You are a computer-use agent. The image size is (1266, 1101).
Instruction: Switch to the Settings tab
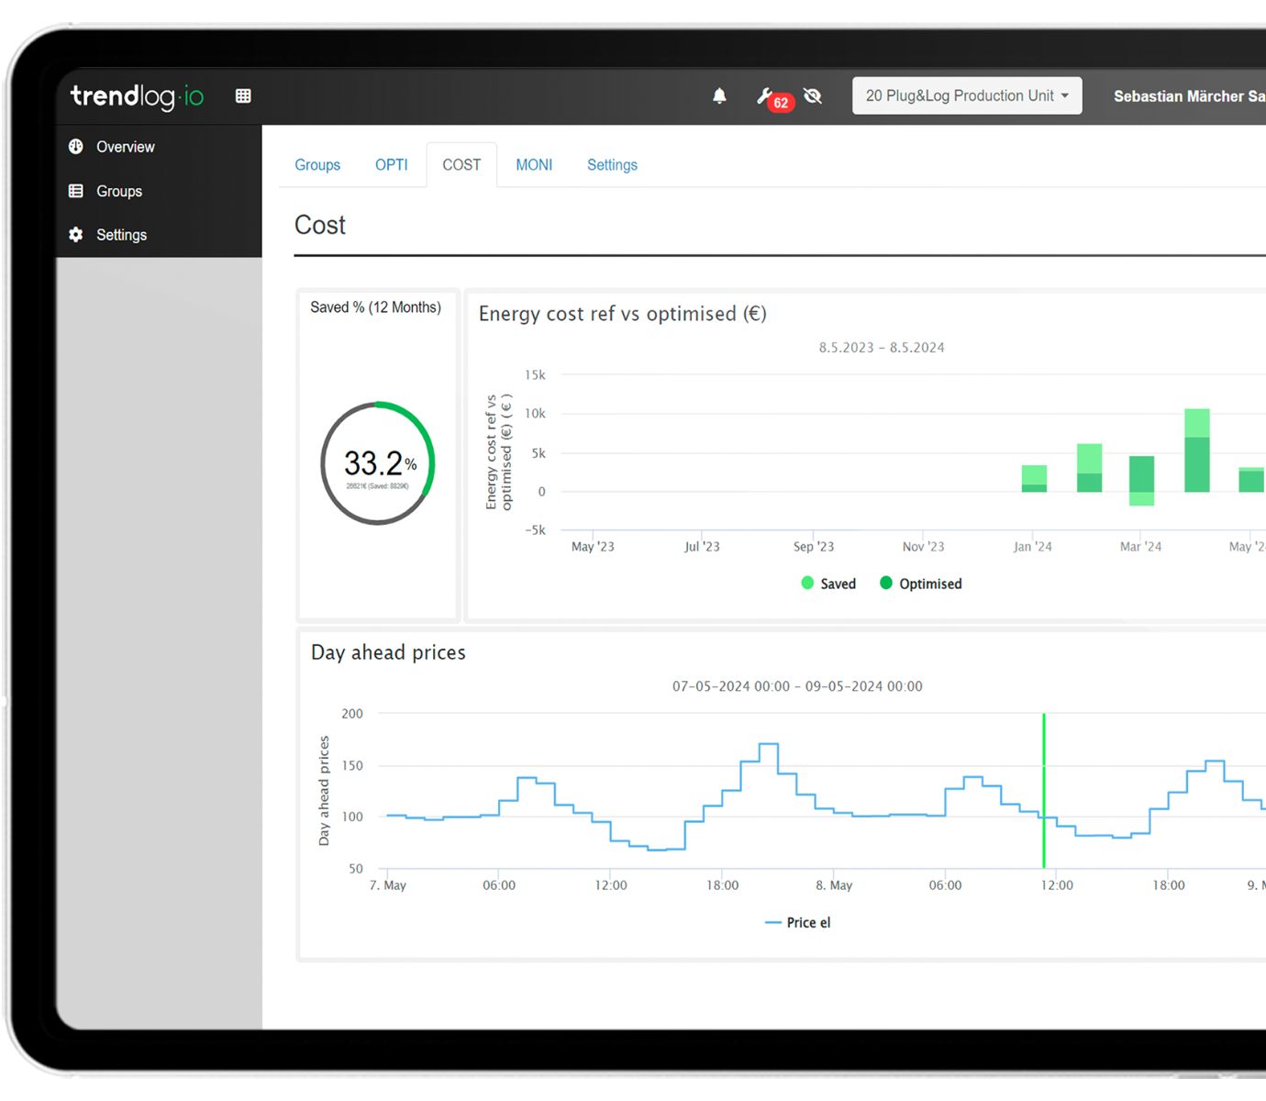pyautogui.click(x=612, y=165)
